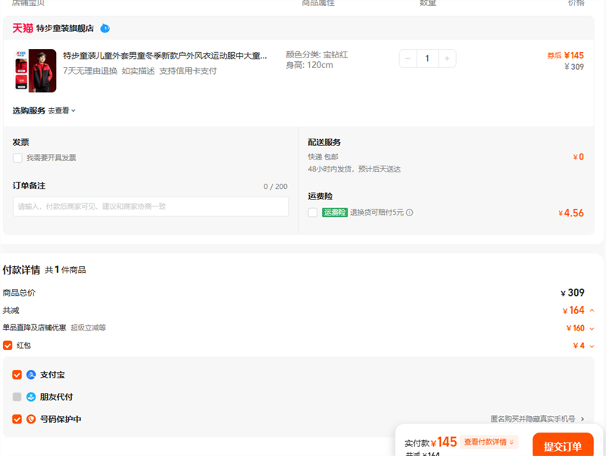Image resolution: width=606 pixels, height=456 pixels.
Task: Click info icon next to 退换货可赔付5元
Action: [410, 212]
